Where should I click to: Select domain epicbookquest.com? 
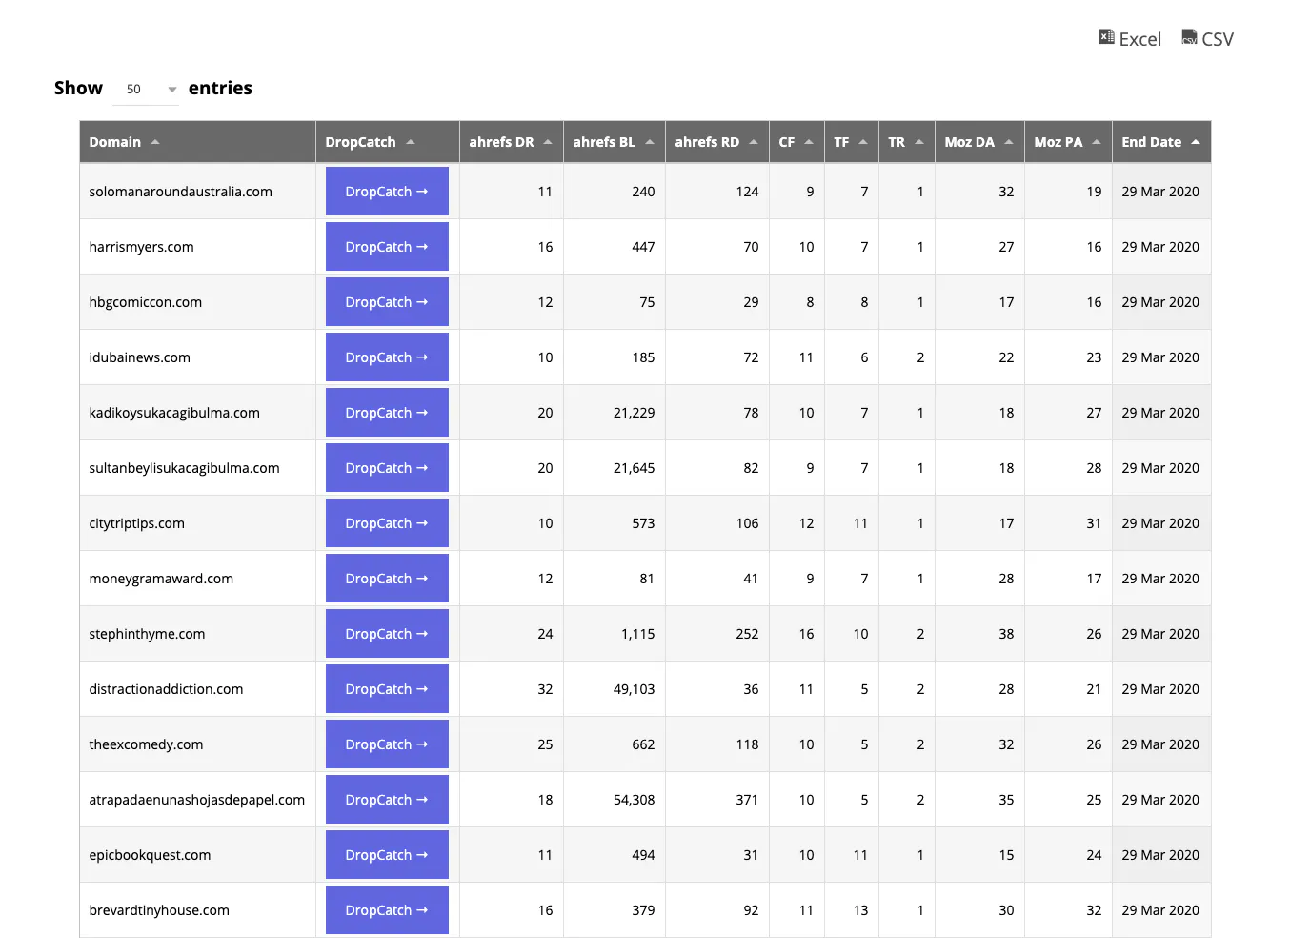(x=150, y=855)
